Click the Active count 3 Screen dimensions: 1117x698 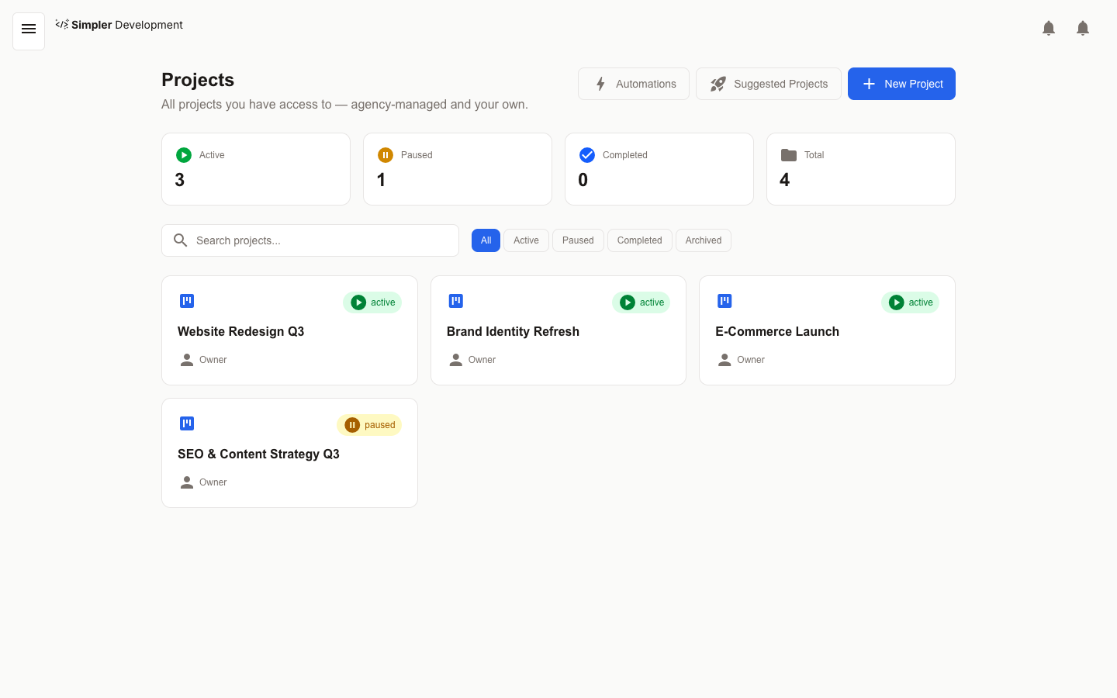180,180
